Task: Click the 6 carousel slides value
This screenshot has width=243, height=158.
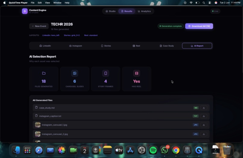Action: click(75, 81)
